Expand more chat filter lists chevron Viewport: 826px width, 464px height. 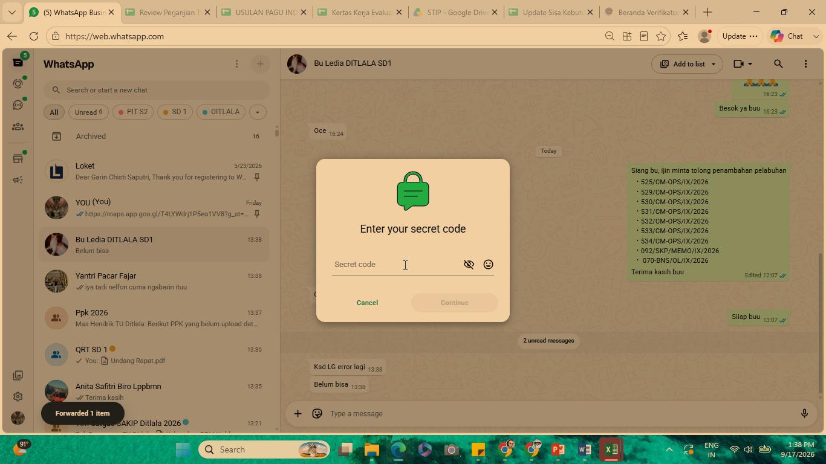258,112
